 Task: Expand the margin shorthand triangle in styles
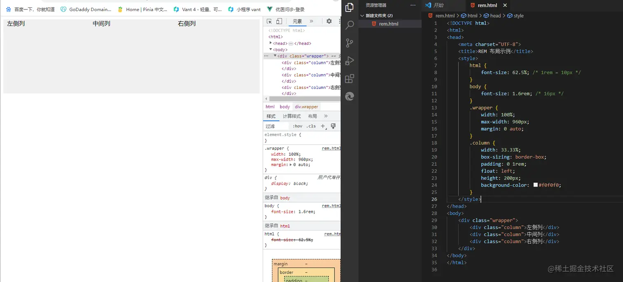(x=291, y=165)
